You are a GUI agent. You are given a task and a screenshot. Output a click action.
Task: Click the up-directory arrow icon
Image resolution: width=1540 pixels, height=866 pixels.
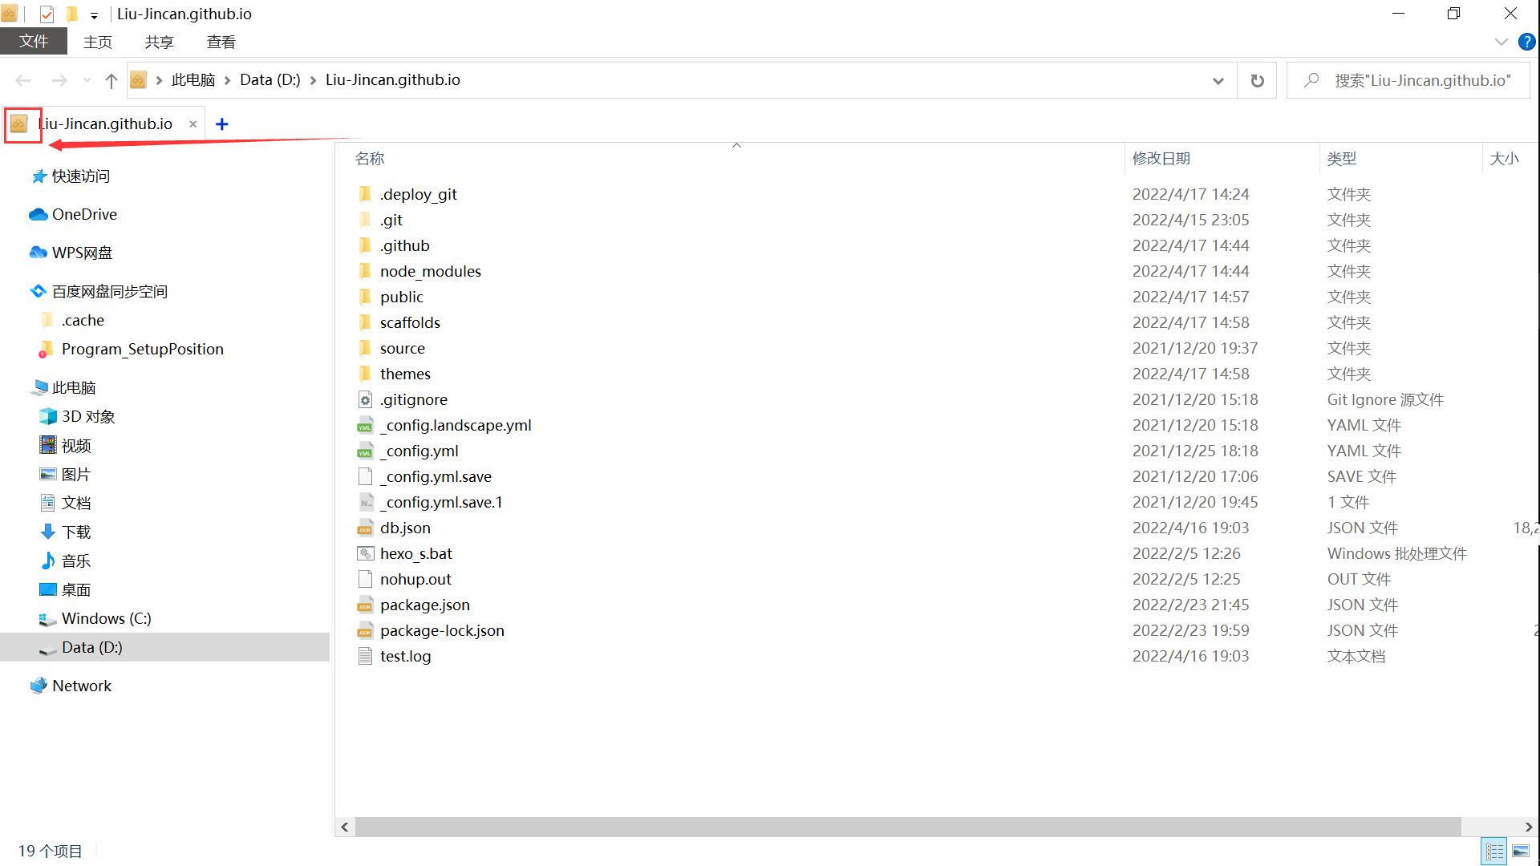pyautogui.click(x=111, y=80)
